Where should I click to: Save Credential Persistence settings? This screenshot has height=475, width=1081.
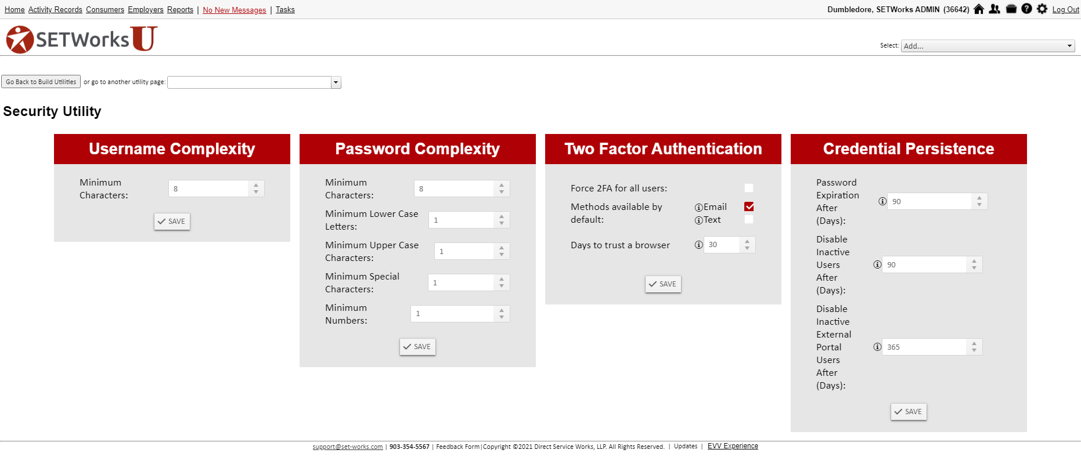pyautogui.click(x=909, y=412)
